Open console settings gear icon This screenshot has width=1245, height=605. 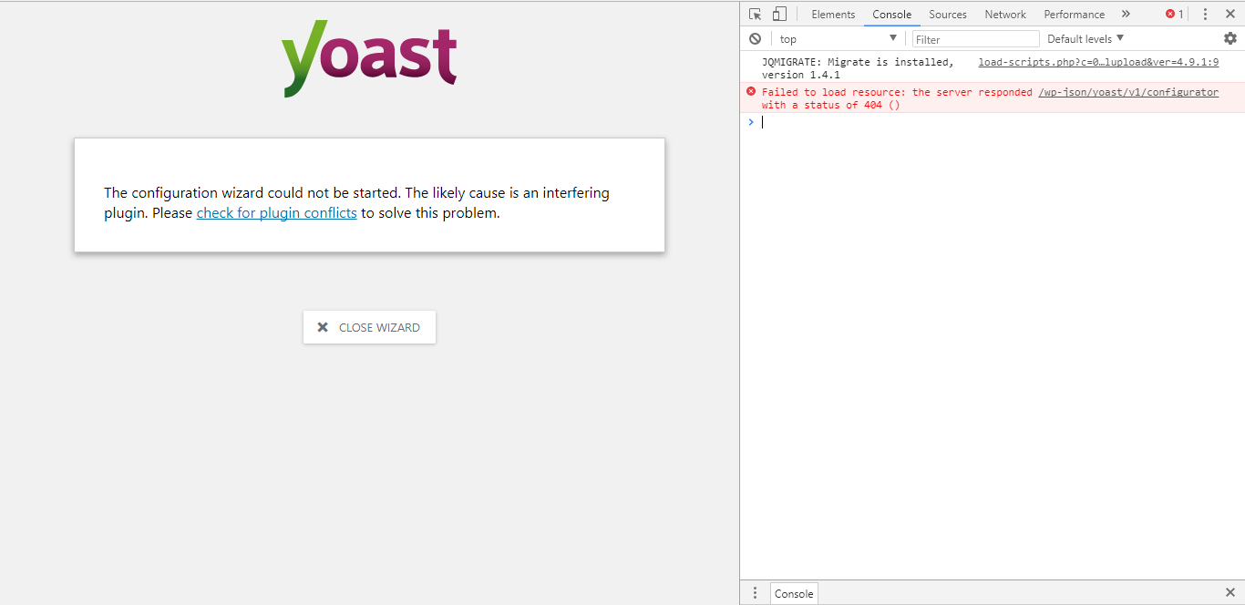pyautogui.click(x=1230, y=38)
